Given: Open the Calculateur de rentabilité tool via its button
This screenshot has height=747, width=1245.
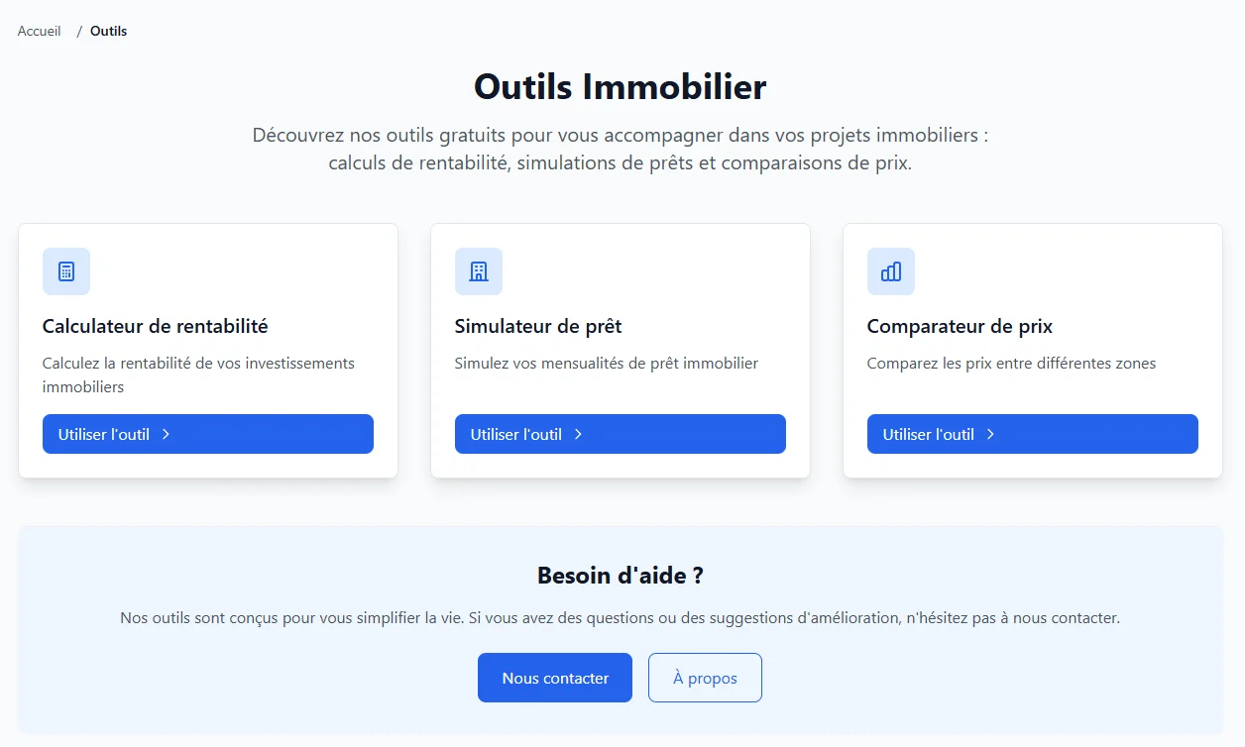Looking at the screenshot, I should [x=207, y=434].
